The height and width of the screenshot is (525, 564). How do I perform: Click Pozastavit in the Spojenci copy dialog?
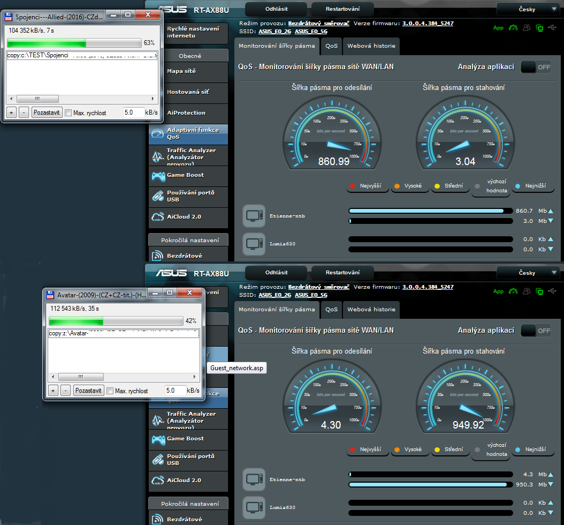[x=47, y=113]
